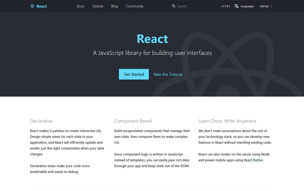Image resolution: width=304 pixels, height=191 pixels.
Task: Click the paragraph starting 'React makes it painless'
Action: (67, 142)
